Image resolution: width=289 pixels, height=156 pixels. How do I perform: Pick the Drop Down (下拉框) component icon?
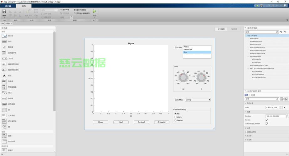pyautogui.click(x=4, y=58)
